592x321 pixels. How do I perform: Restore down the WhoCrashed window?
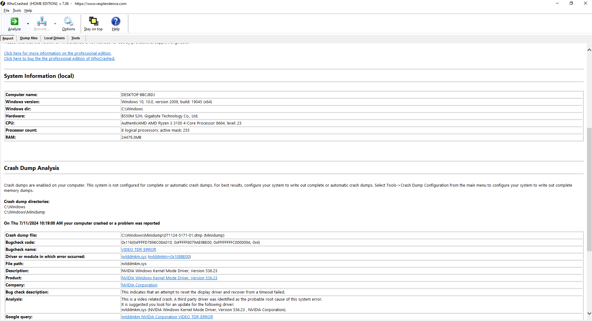coord(571,3)
